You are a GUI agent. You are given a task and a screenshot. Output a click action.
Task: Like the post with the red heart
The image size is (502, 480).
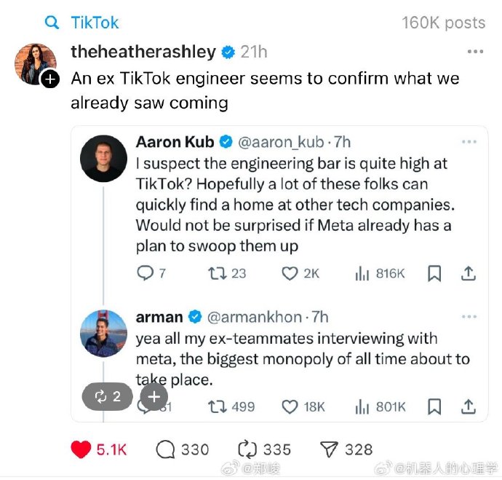point(81,449)
